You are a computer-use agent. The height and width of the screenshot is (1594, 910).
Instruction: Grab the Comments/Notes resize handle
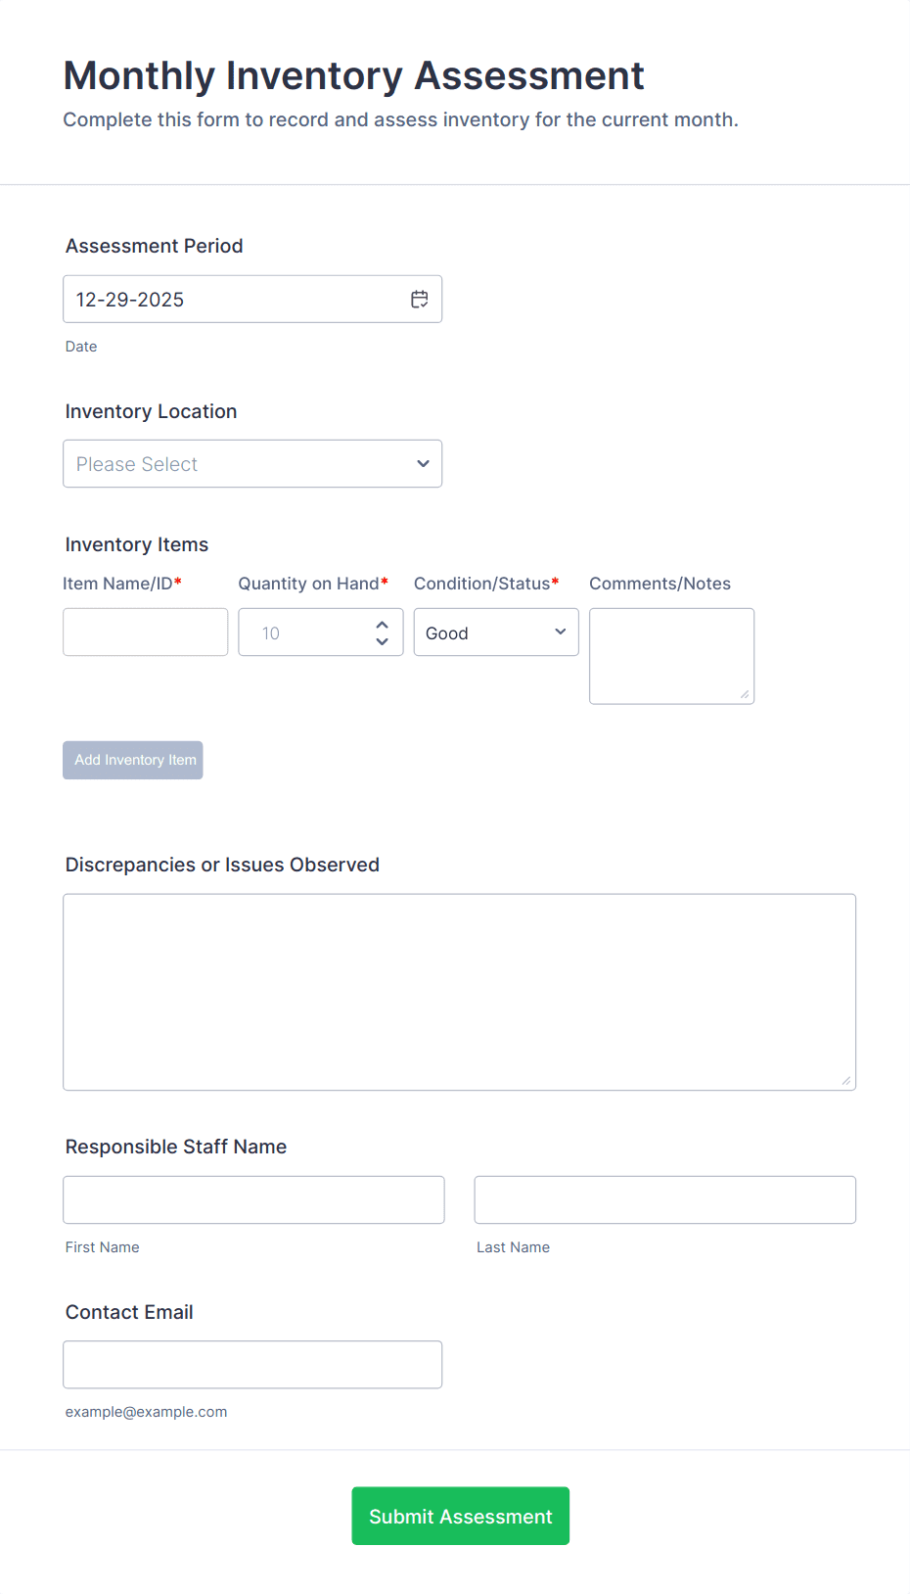click(x=745, y=694)
